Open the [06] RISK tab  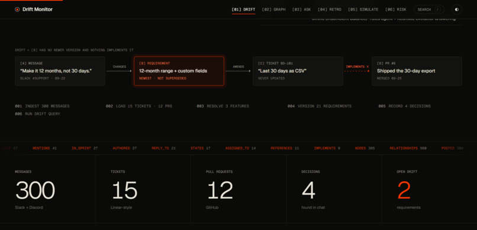(396, 9)
